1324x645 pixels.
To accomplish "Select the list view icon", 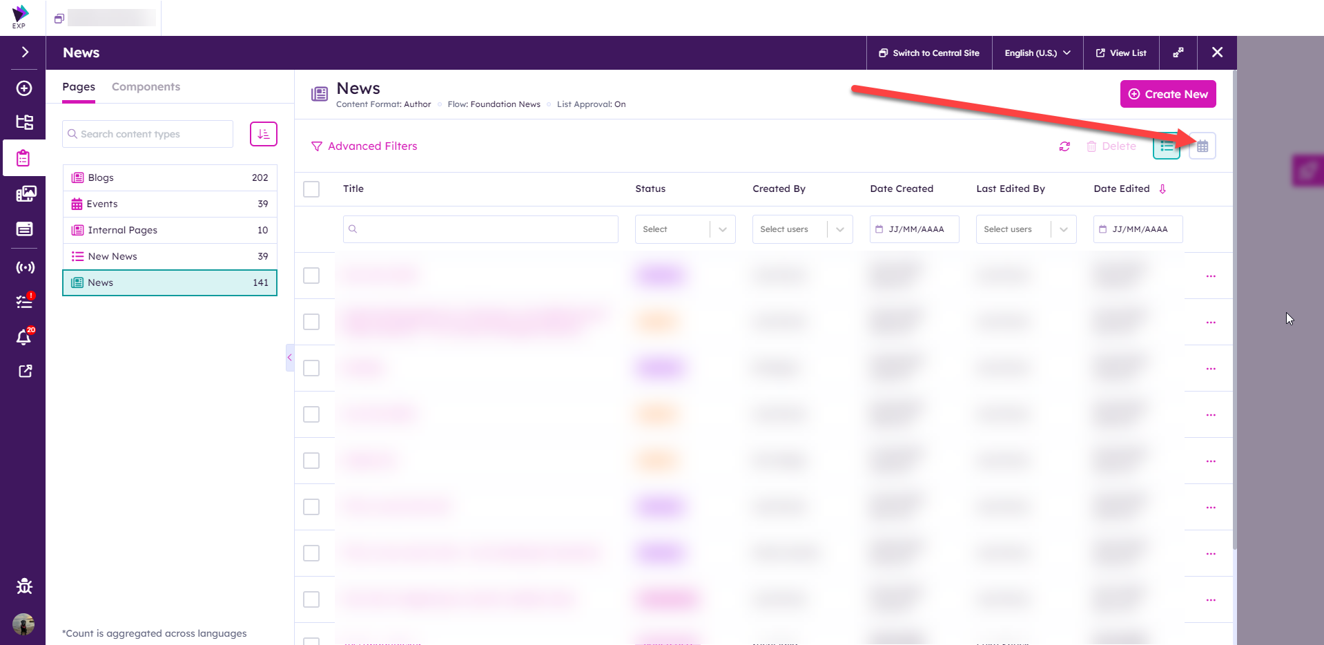I will pyautogui.click(x=1167, y=146).
